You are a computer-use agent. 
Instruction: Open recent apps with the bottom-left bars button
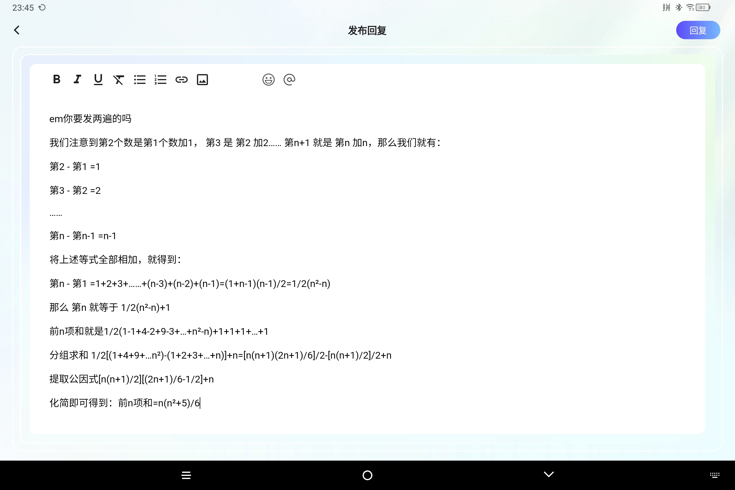pos(186,475)
